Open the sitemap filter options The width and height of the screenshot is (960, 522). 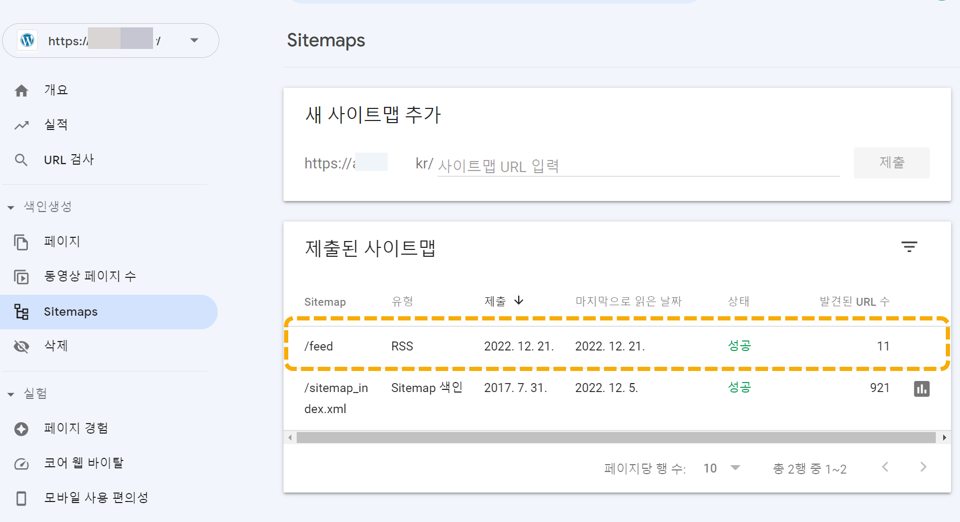pos(910,247)
